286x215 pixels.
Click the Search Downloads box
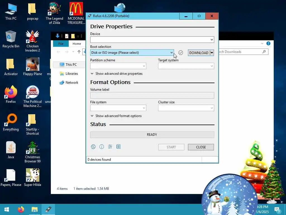click(244, 52)
